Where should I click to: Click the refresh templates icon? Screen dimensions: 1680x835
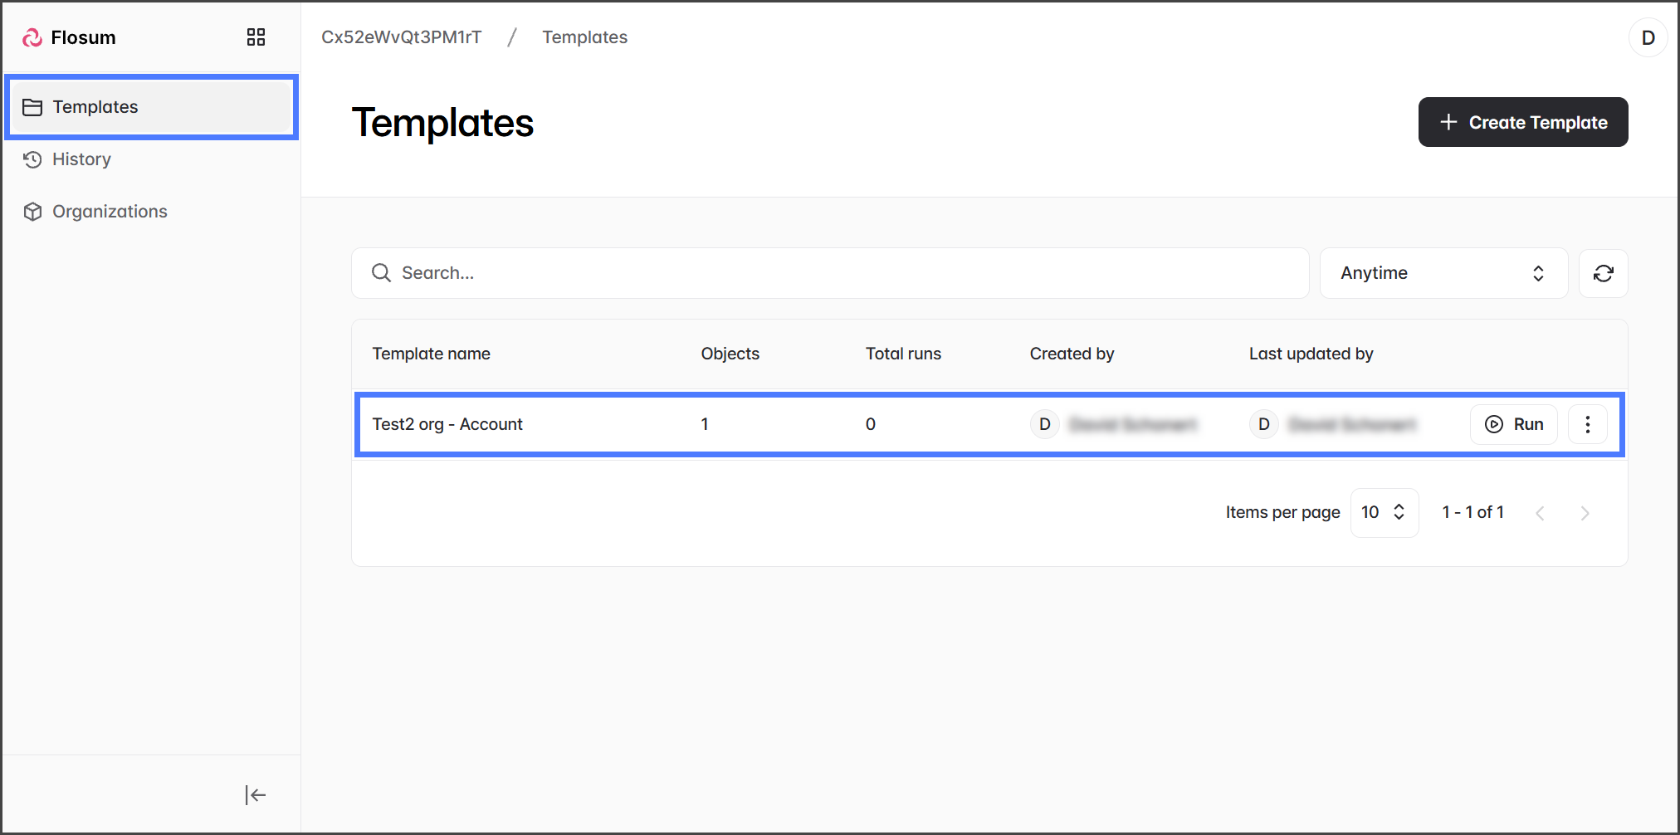click(x=1603, y=273)
